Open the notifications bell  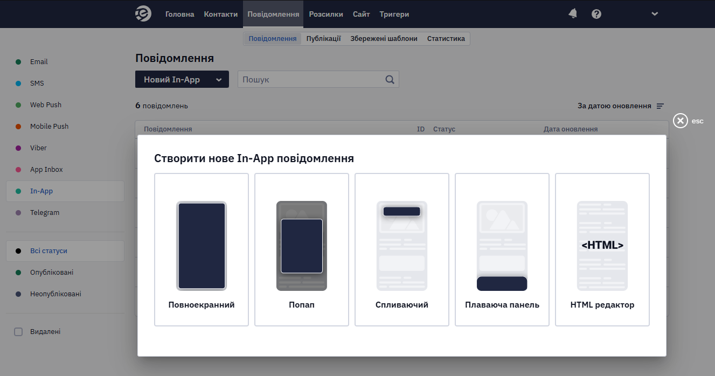[573, 14]
